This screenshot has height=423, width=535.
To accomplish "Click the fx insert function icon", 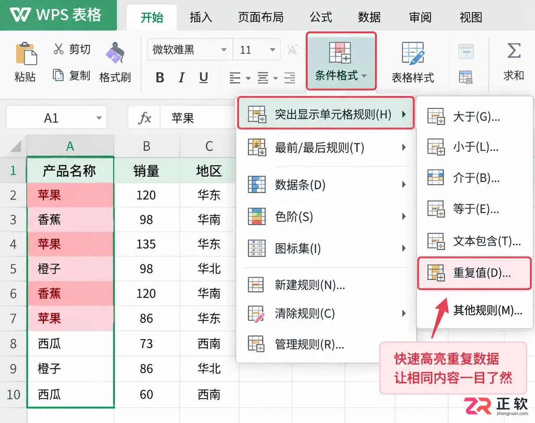I will 145,118.
